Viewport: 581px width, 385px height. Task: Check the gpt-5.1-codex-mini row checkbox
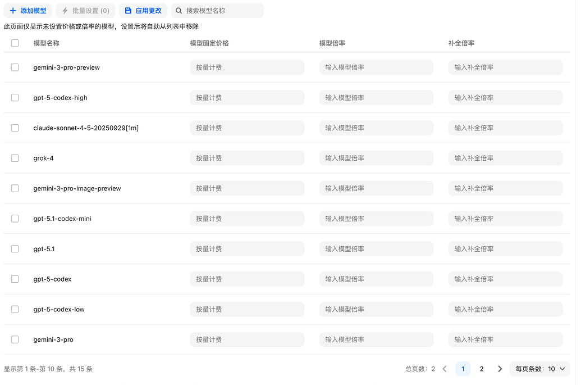(15, 219)
